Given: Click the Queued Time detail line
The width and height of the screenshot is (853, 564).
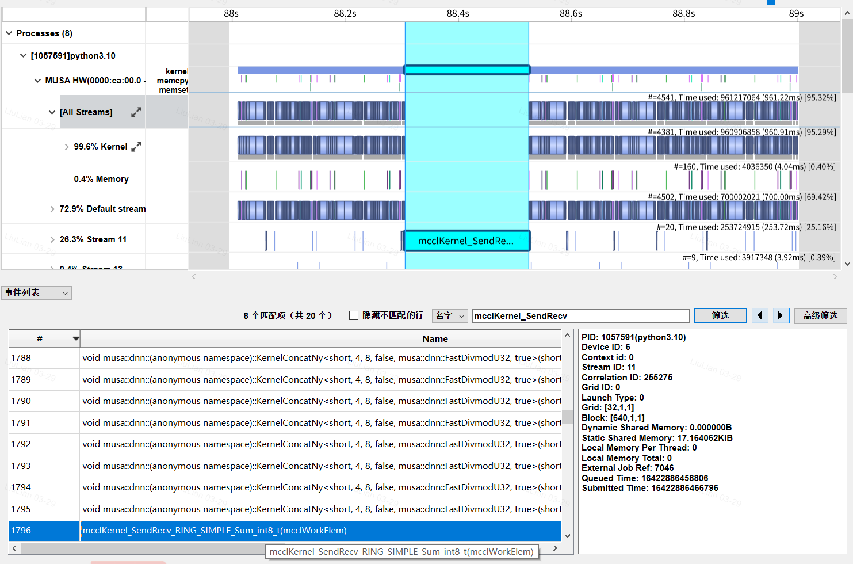Looking at the screenshot, I should (x=645, y=478).
